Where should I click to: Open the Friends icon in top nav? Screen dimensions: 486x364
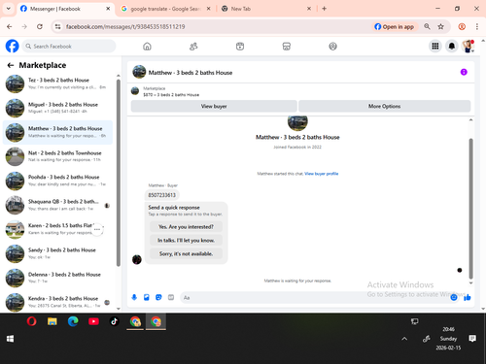[193, 47]
